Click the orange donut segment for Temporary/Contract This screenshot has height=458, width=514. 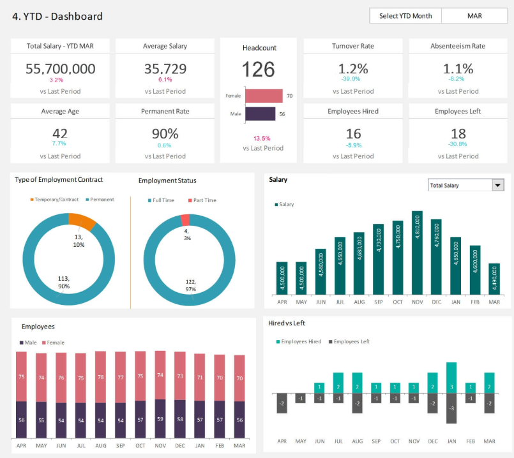(x=82, y=221)
